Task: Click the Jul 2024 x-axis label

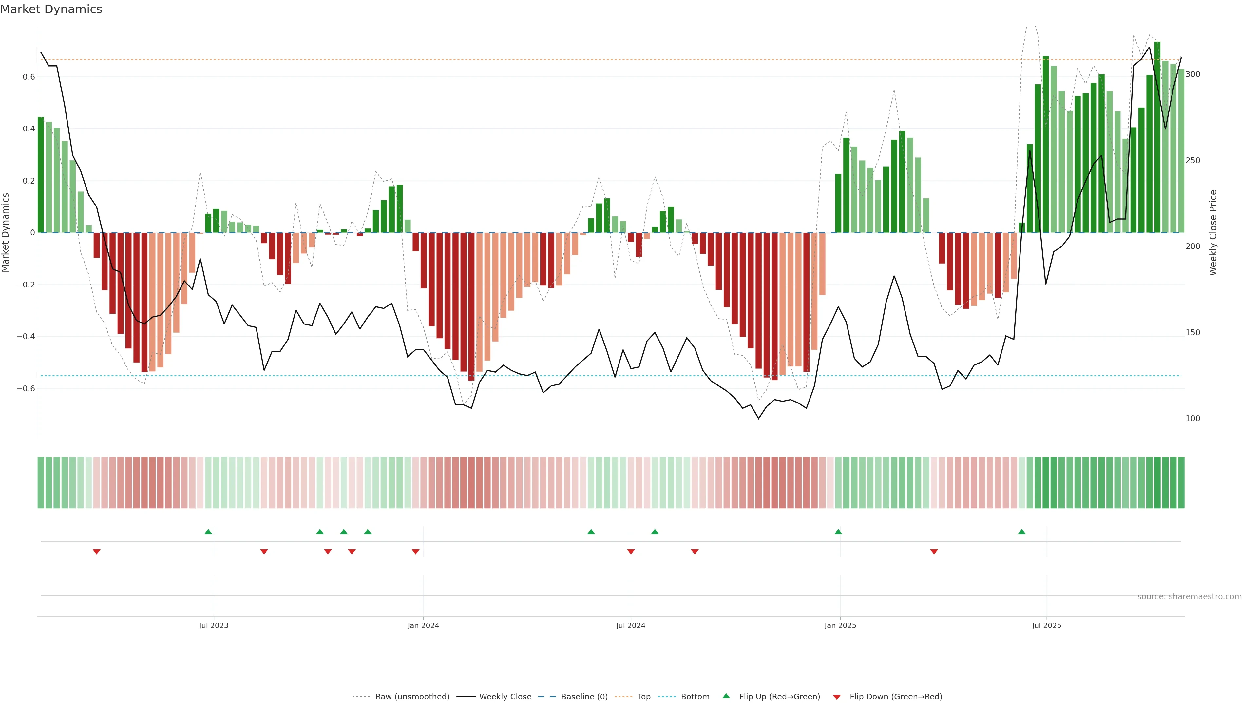Action: coord(630,625)
